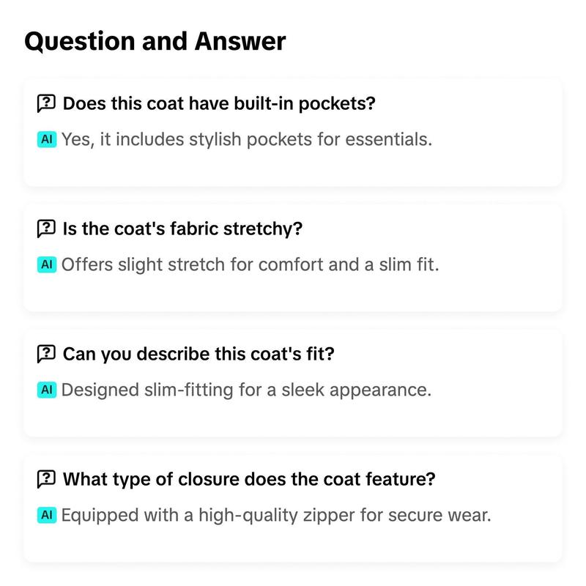Open 'Is the coat's fabric stretchy?' question
The height and width of the screenshot is (586, 586).
(x=182, y=229)
